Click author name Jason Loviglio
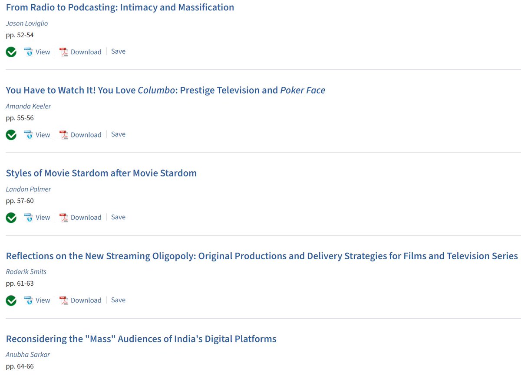This screenshot has width=521, height=375. tap(27, 23)
